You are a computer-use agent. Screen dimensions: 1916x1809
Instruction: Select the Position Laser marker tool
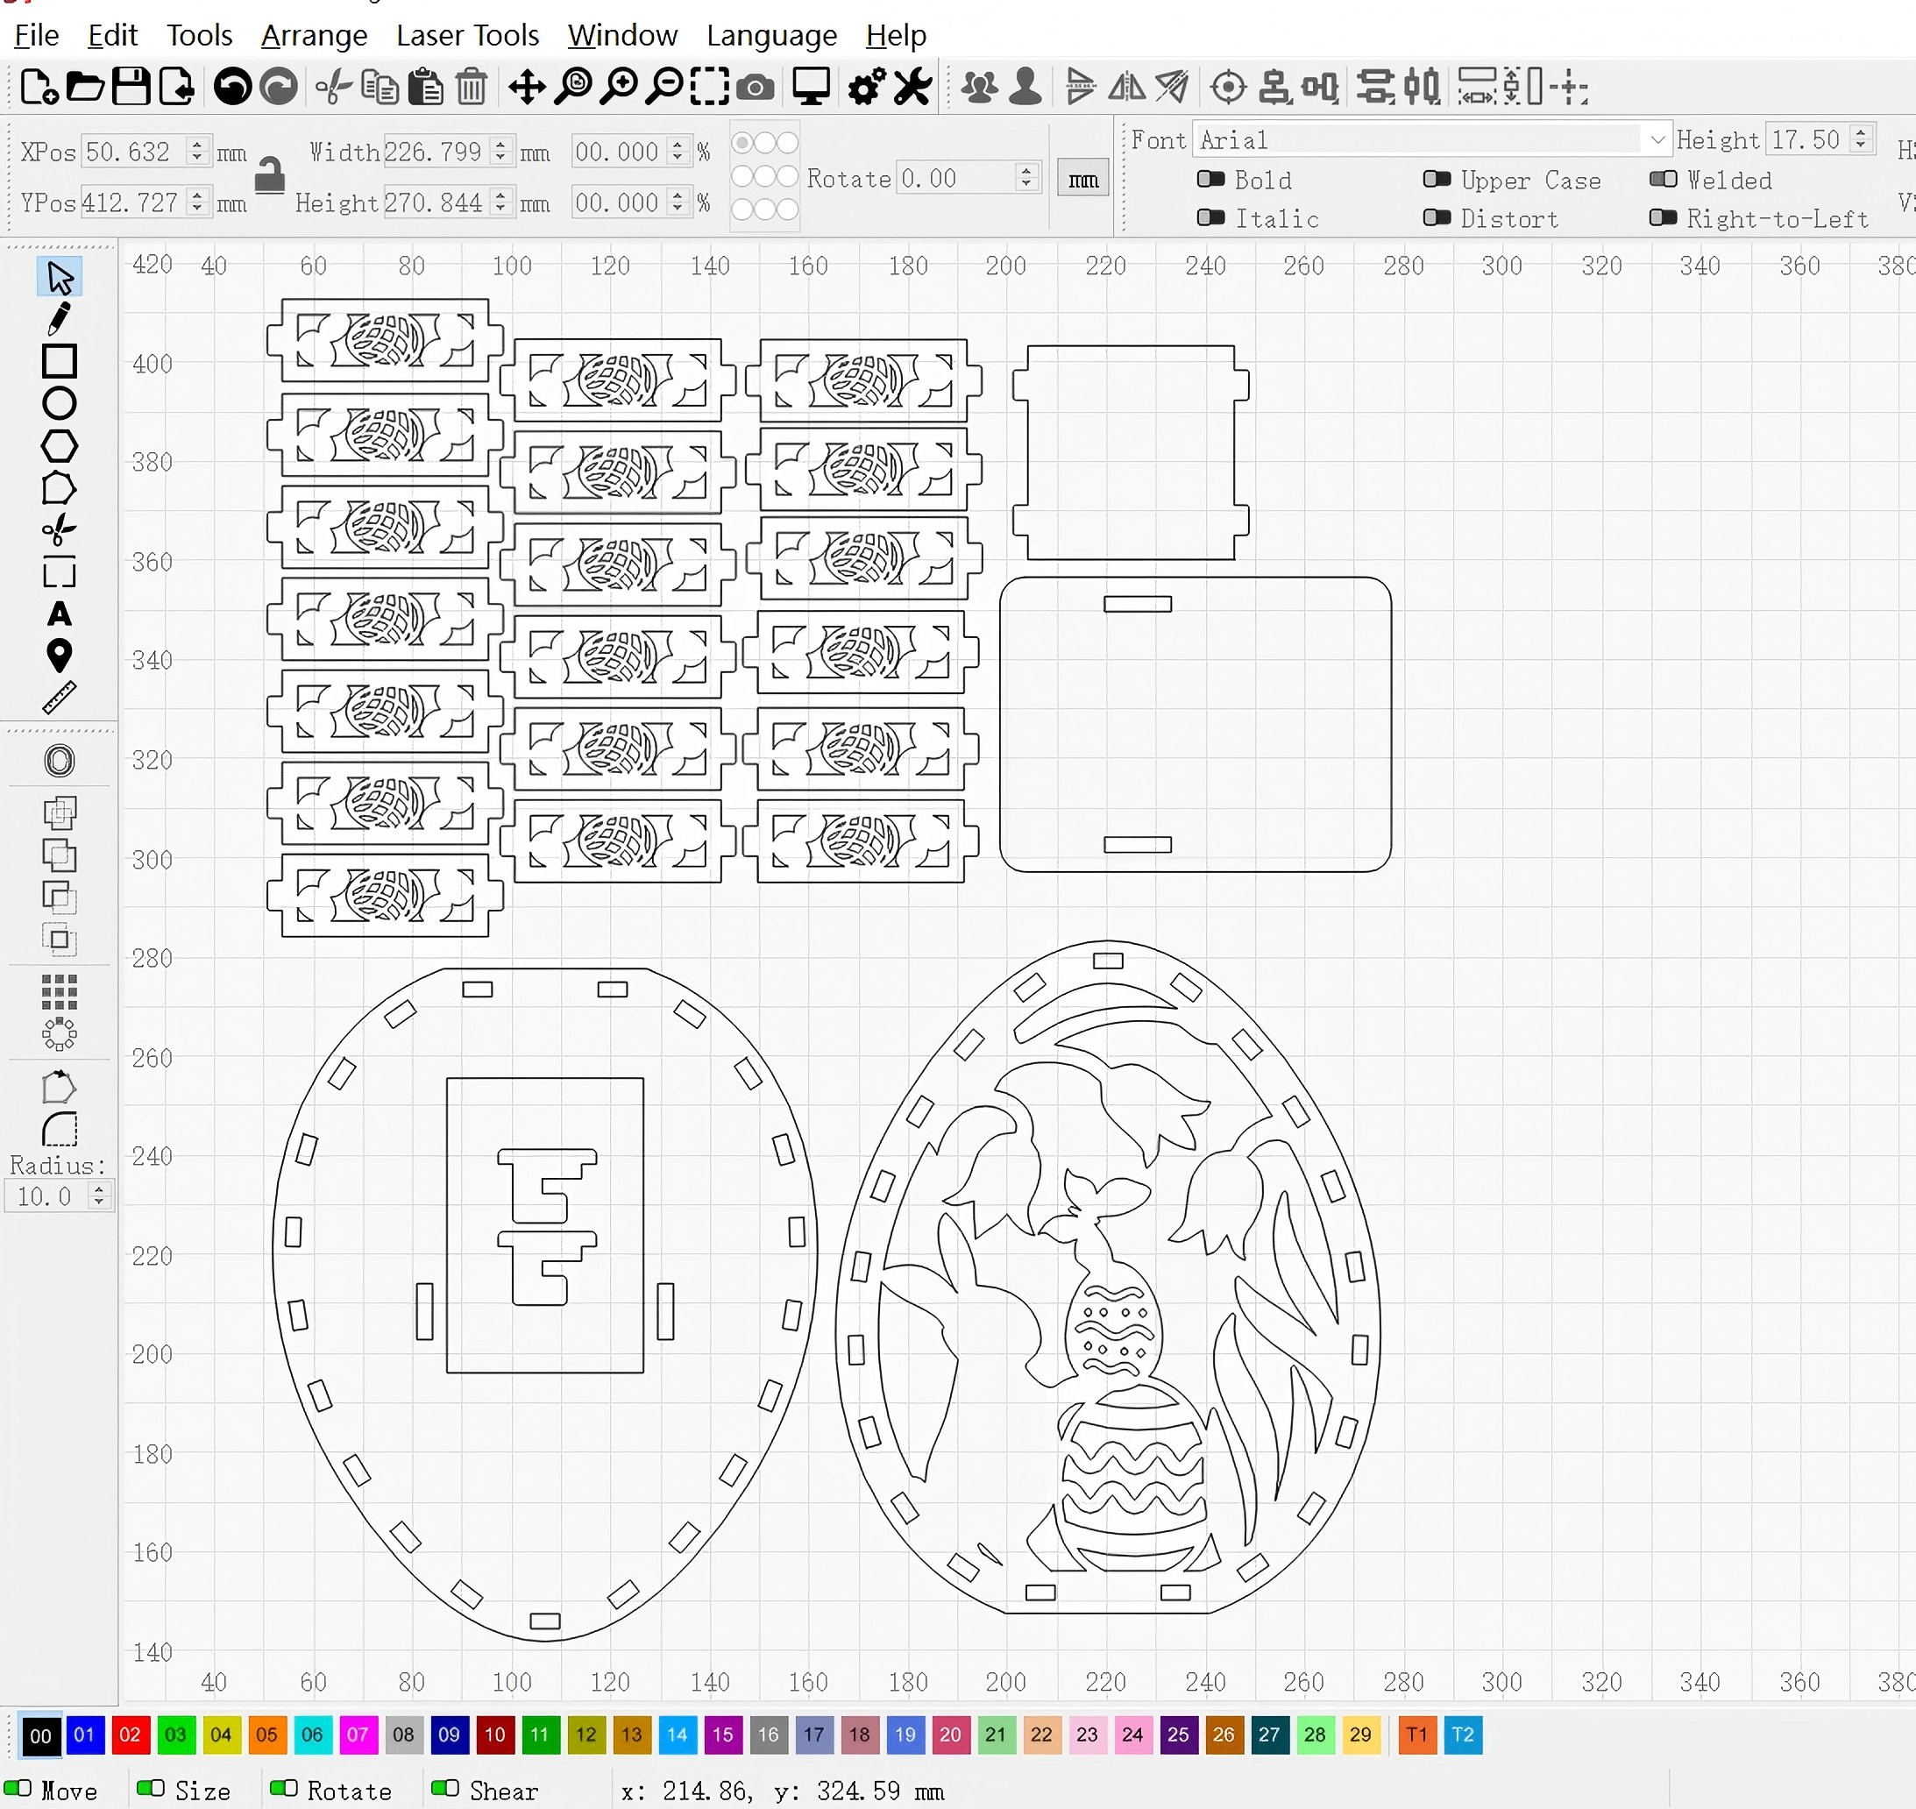59,656
